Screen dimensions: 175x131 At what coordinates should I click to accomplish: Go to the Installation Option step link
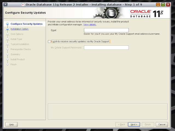point(19,29)
